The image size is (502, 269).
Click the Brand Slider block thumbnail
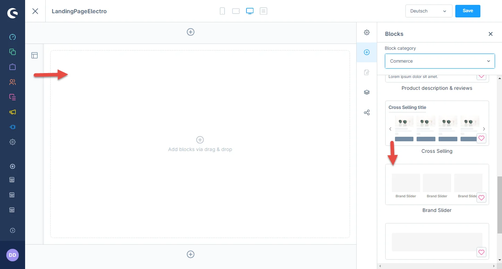[x=437, y=184]
